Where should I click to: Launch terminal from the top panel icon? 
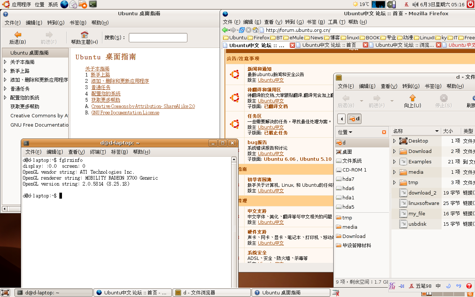coord(93,4)
